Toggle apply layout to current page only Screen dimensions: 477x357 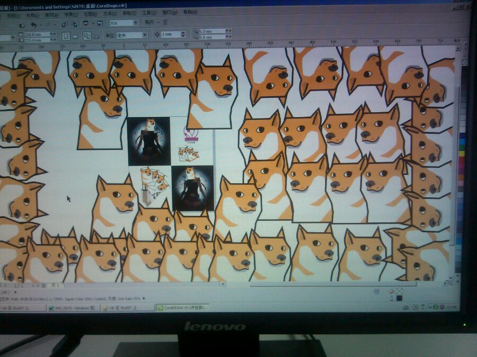click(x=96, y=36)
